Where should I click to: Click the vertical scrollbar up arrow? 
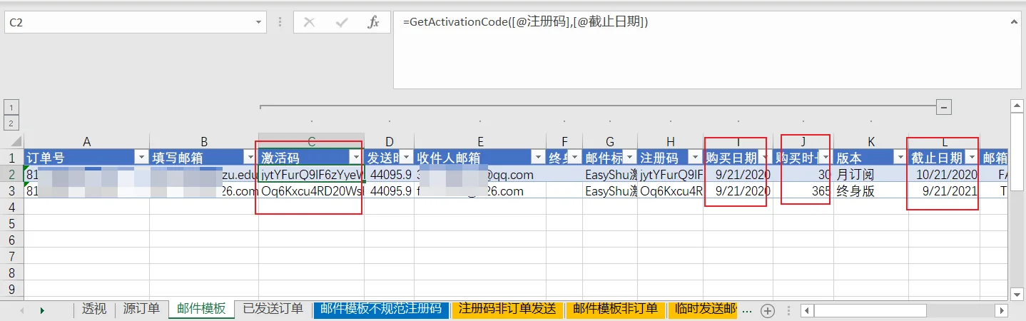[1017, 106]
